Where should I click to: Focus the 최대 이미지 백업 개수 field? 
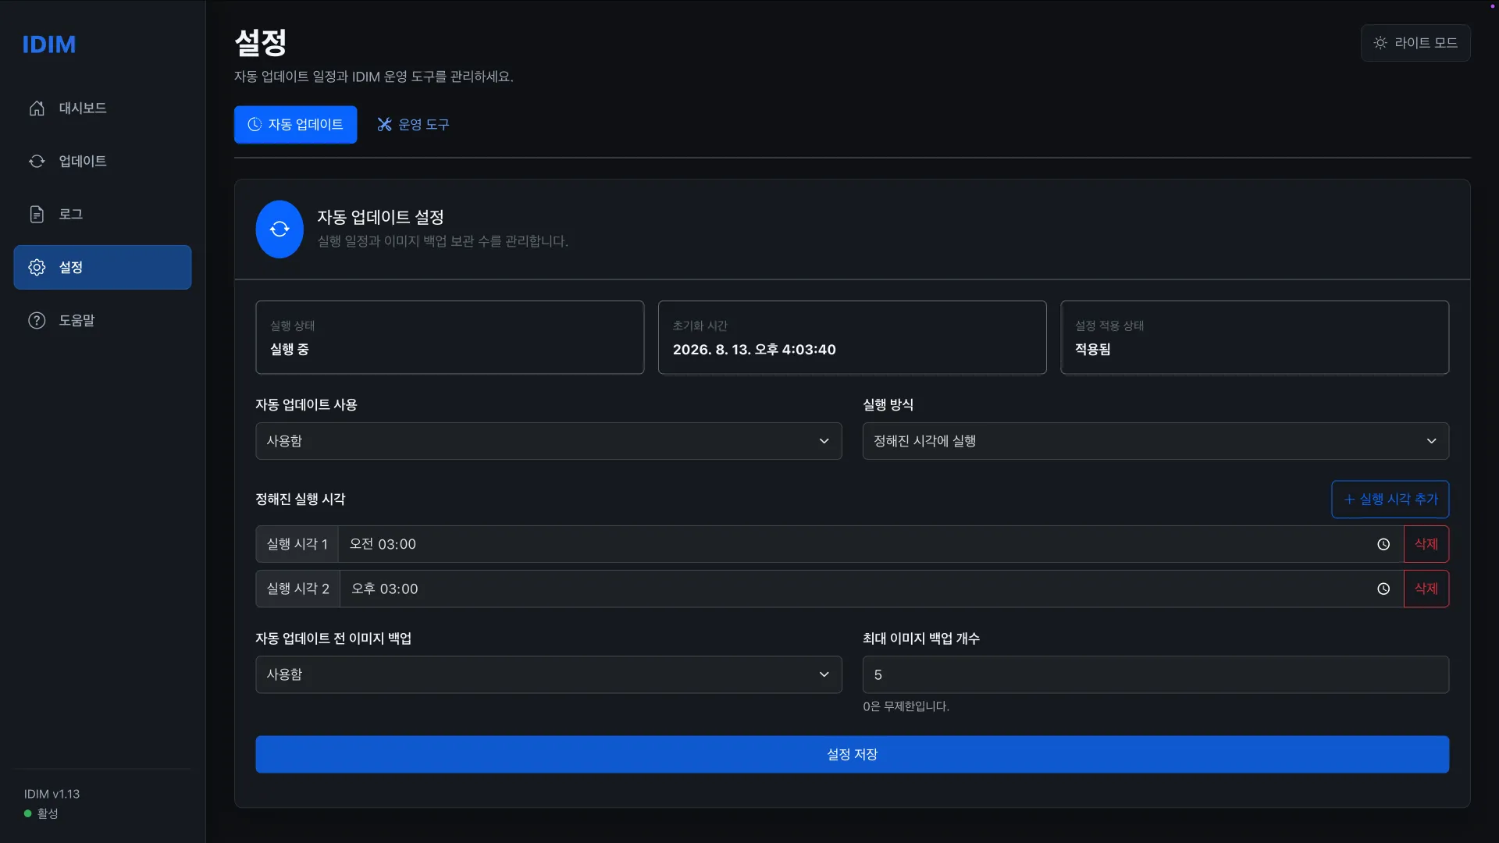[x=1155, y=675]
